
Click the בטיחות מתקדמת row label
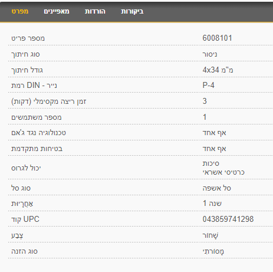37,149
